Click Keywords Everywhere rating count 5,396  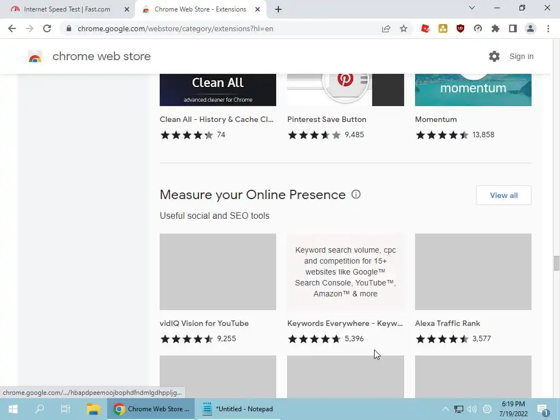tap(354, 339)
